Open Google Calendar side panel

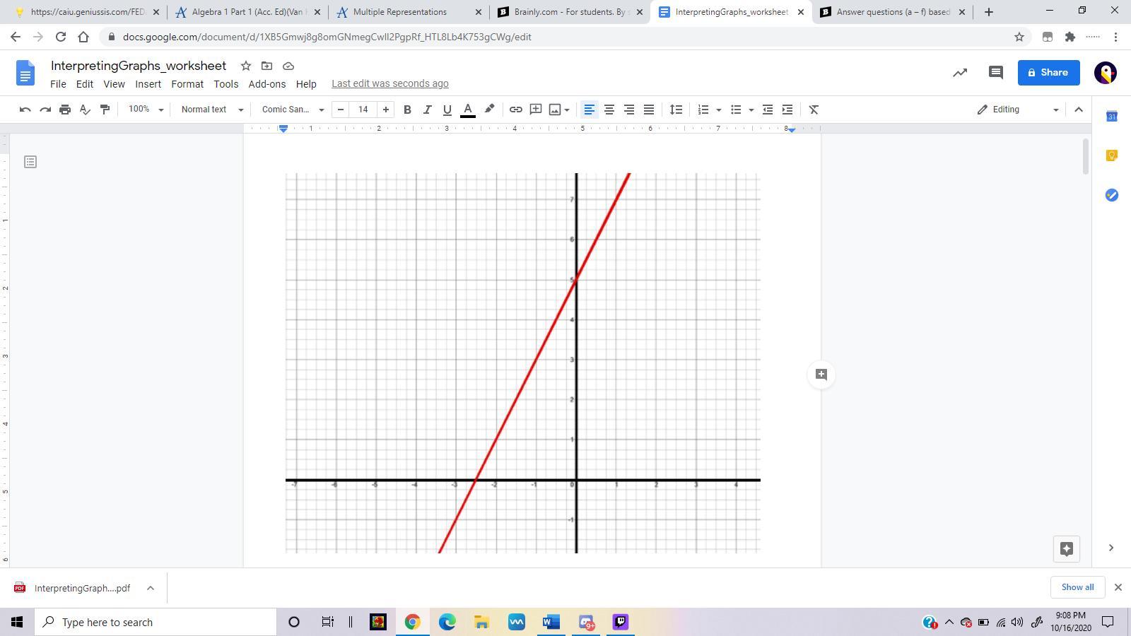click(x=1112, y=116)
